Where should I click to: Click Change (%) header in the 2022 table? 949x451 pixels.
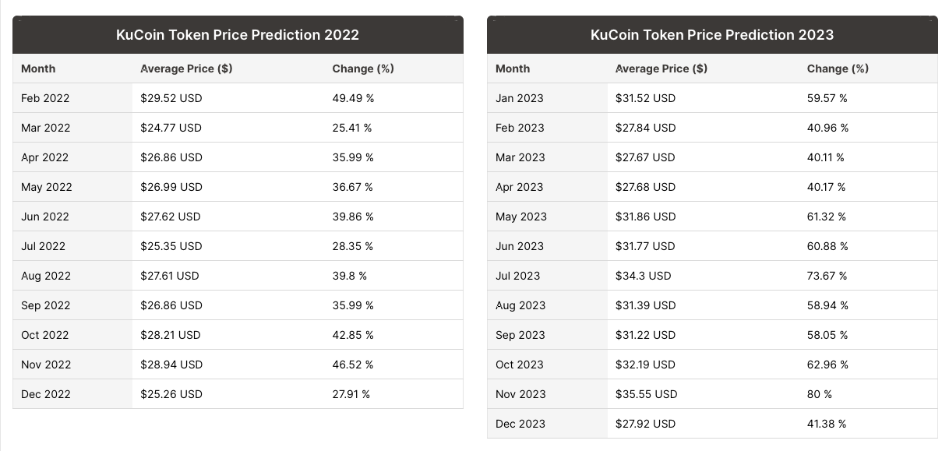(x=363, y=69)
